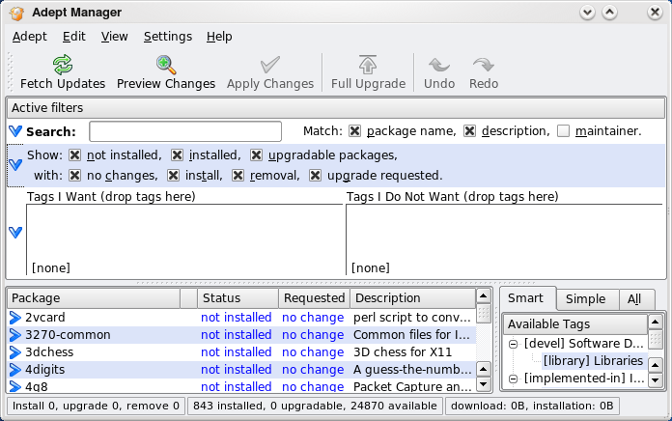Image resolution: width=672 pixels, height=421 pixels.
Task: Click the blue arrow icon beside 4g8
Action: click(x=15, y=386)
